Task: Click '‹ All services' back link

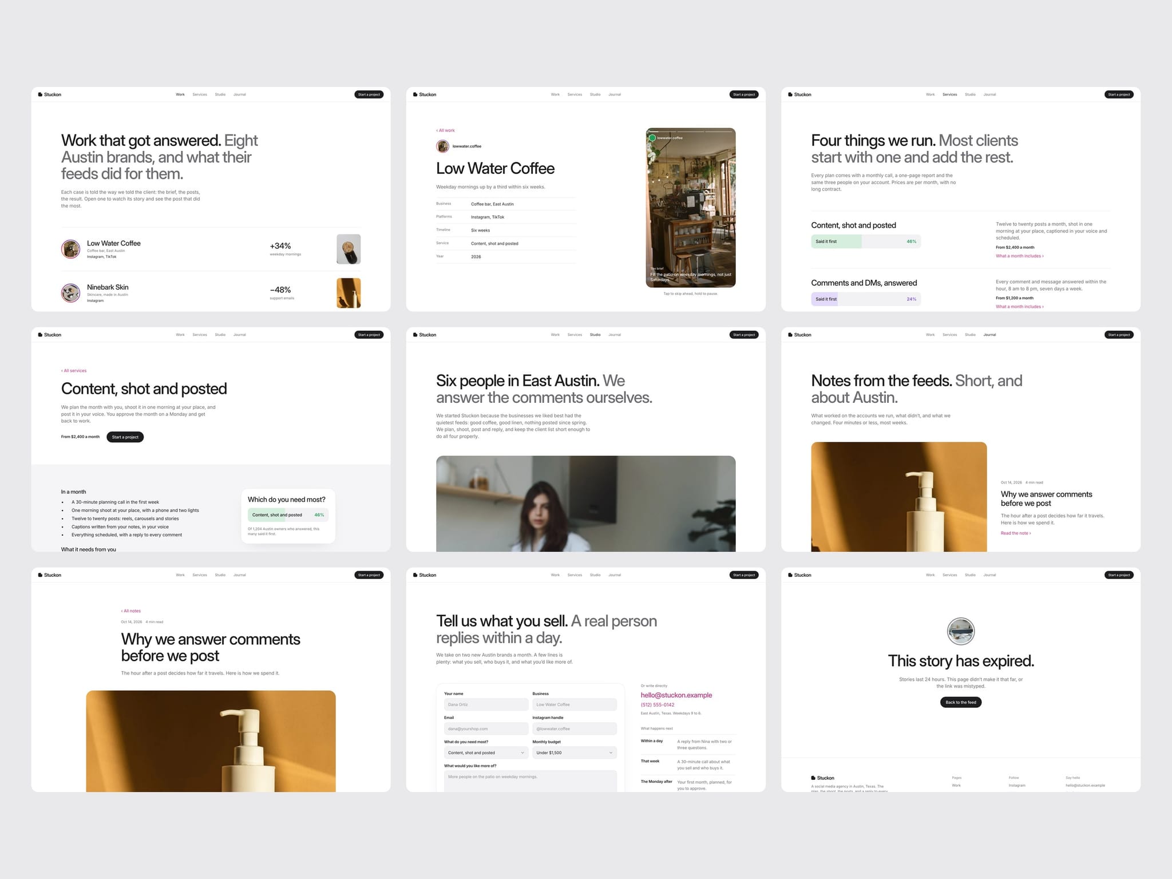Action: click(x=74, y=371)
